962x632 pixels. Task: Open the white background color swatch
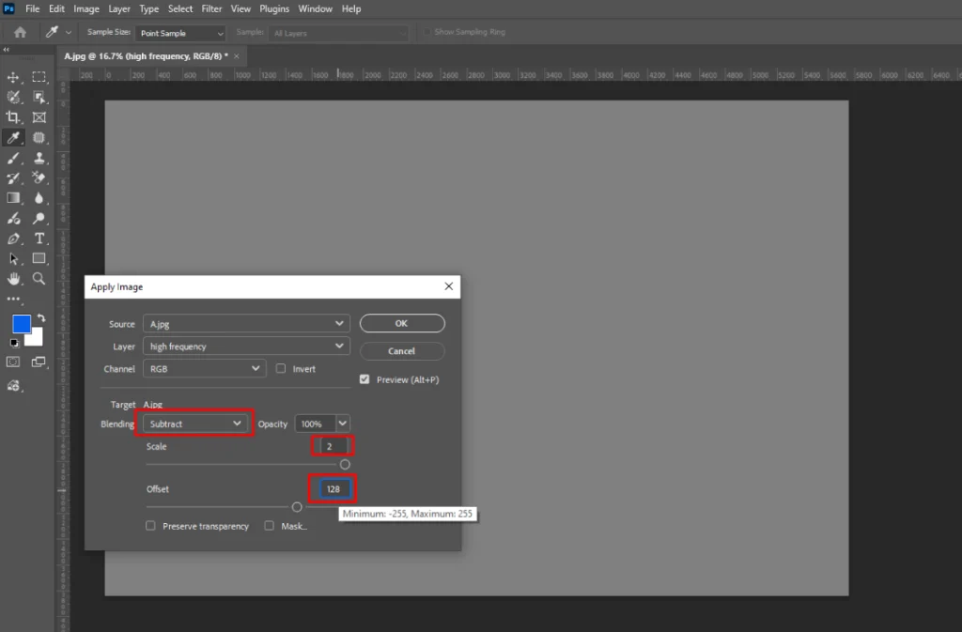(x=37, y=338)
